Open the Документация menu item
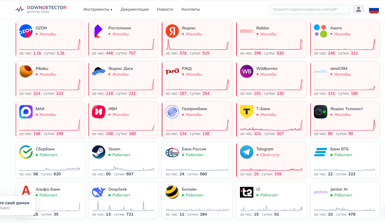The height and width of the screenshot is (223, 385). click(135, 9)
